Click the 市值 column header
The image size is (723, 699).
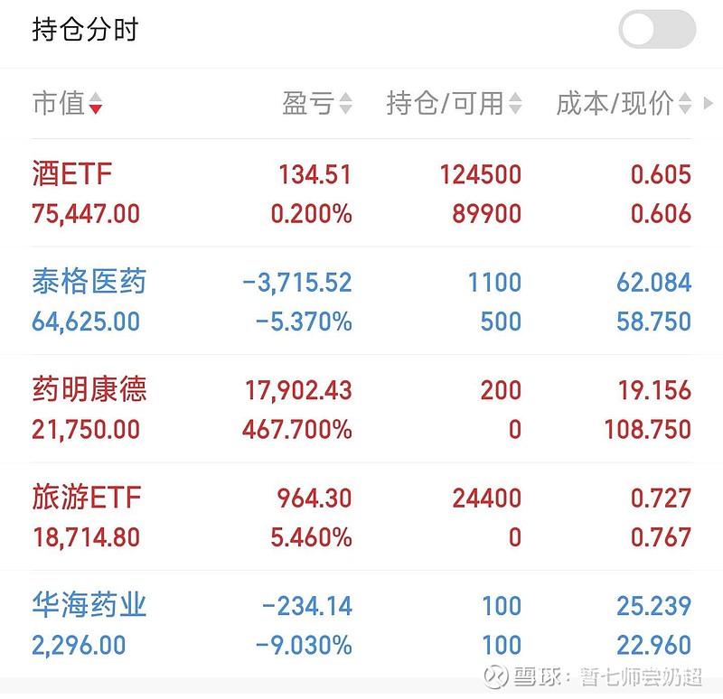(x=59, y=104)
